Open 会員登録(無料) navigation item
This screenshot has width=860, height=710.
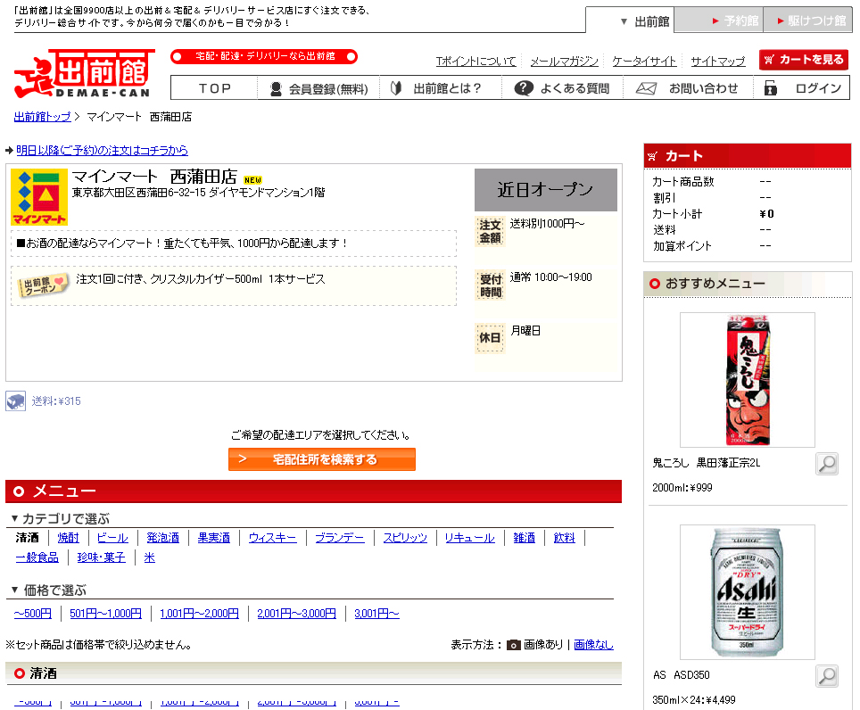[x=319, y=89]
